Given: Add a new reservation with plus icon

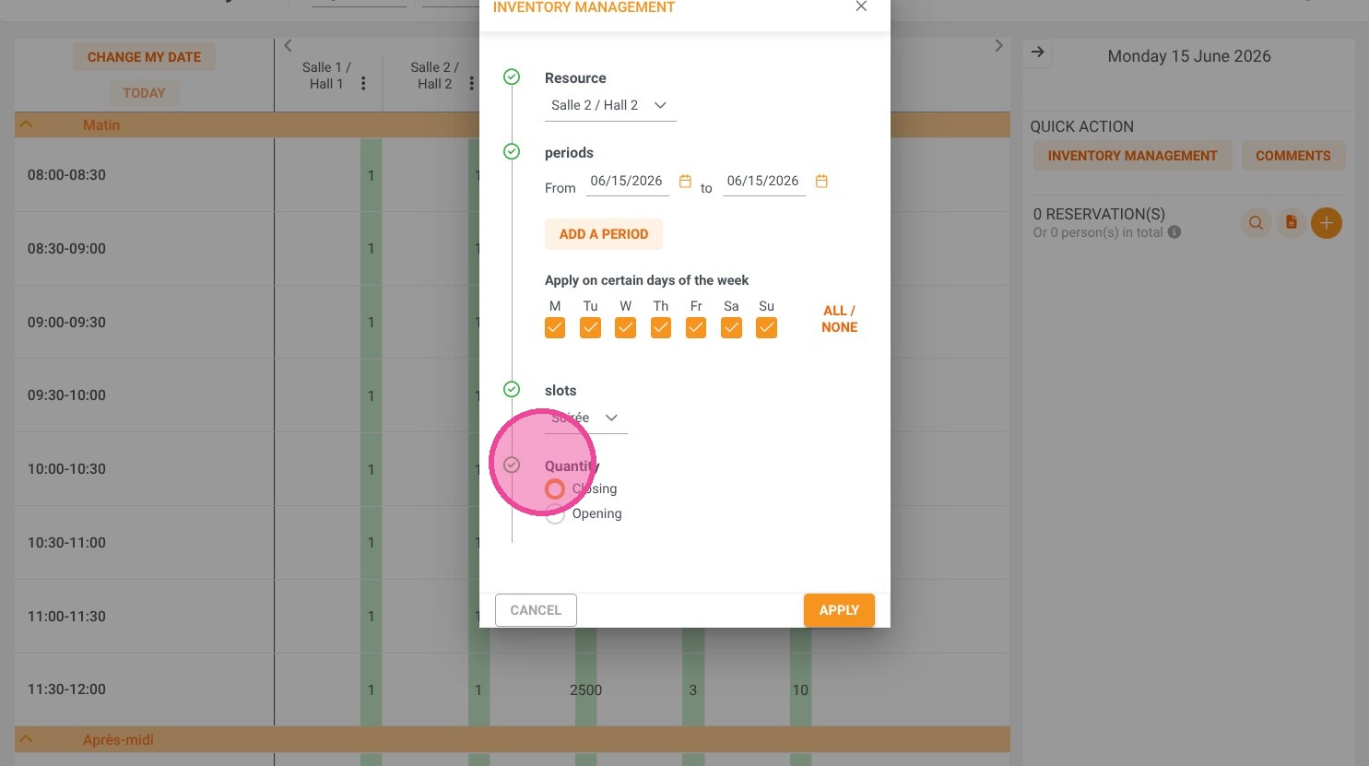Looking at the screenshot, I should (1327, 223).
